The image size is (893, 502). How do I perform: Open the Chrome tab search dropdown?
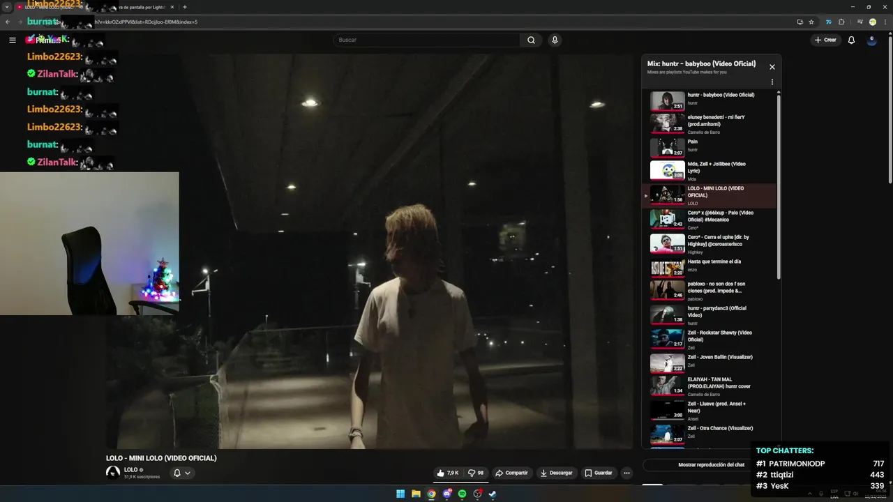coord(8,7)
